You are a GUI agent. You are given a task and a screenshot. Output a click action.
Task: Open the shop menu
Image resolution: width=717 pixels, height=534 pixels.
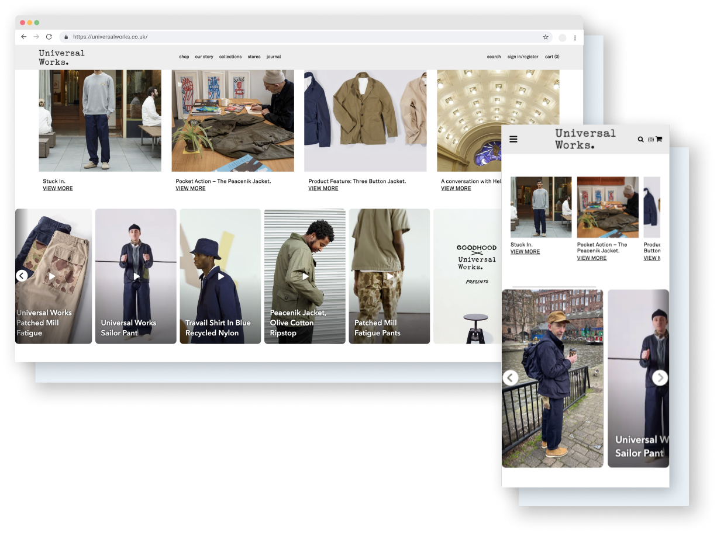(184, 57)
